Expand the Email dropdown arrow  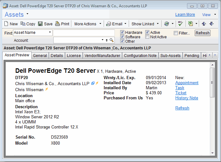(x=126, y=24)
